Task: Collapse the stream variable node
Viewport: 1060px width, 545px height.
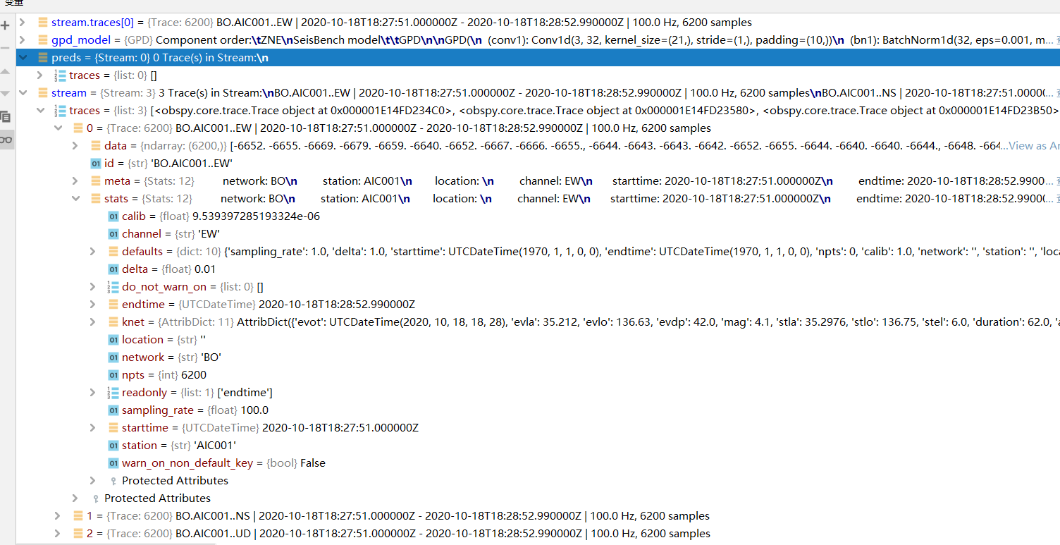Action: pyautogui.click(x=23, y=92)
